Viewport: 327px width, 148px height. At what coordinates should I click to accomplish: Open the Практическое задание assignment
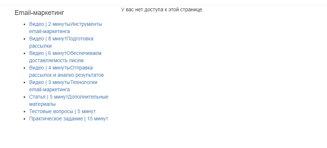(68, 119)
